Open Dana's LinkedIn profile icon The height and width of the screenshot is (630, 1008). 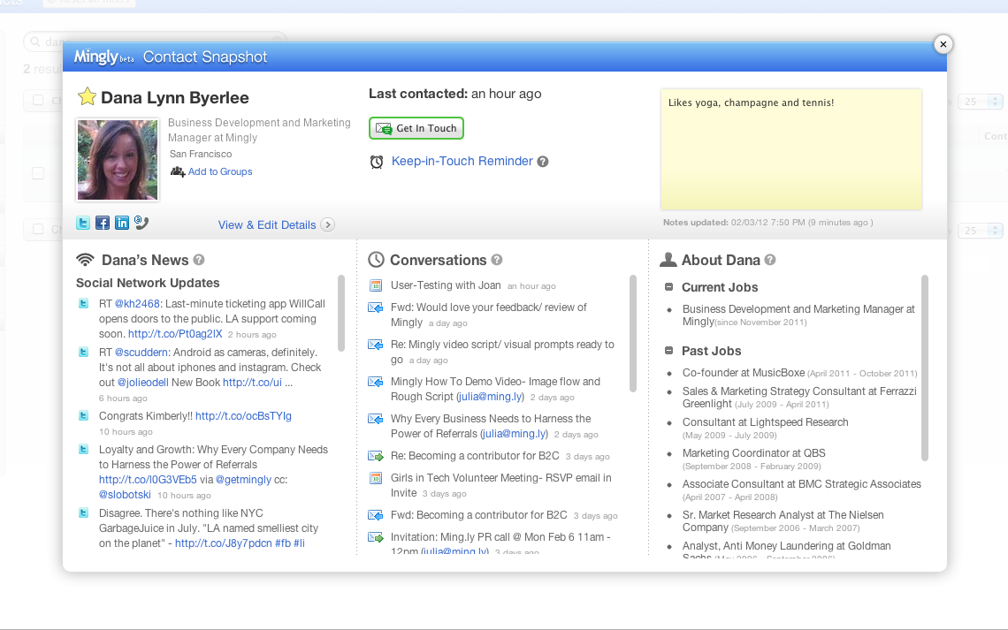coord(122,224)
